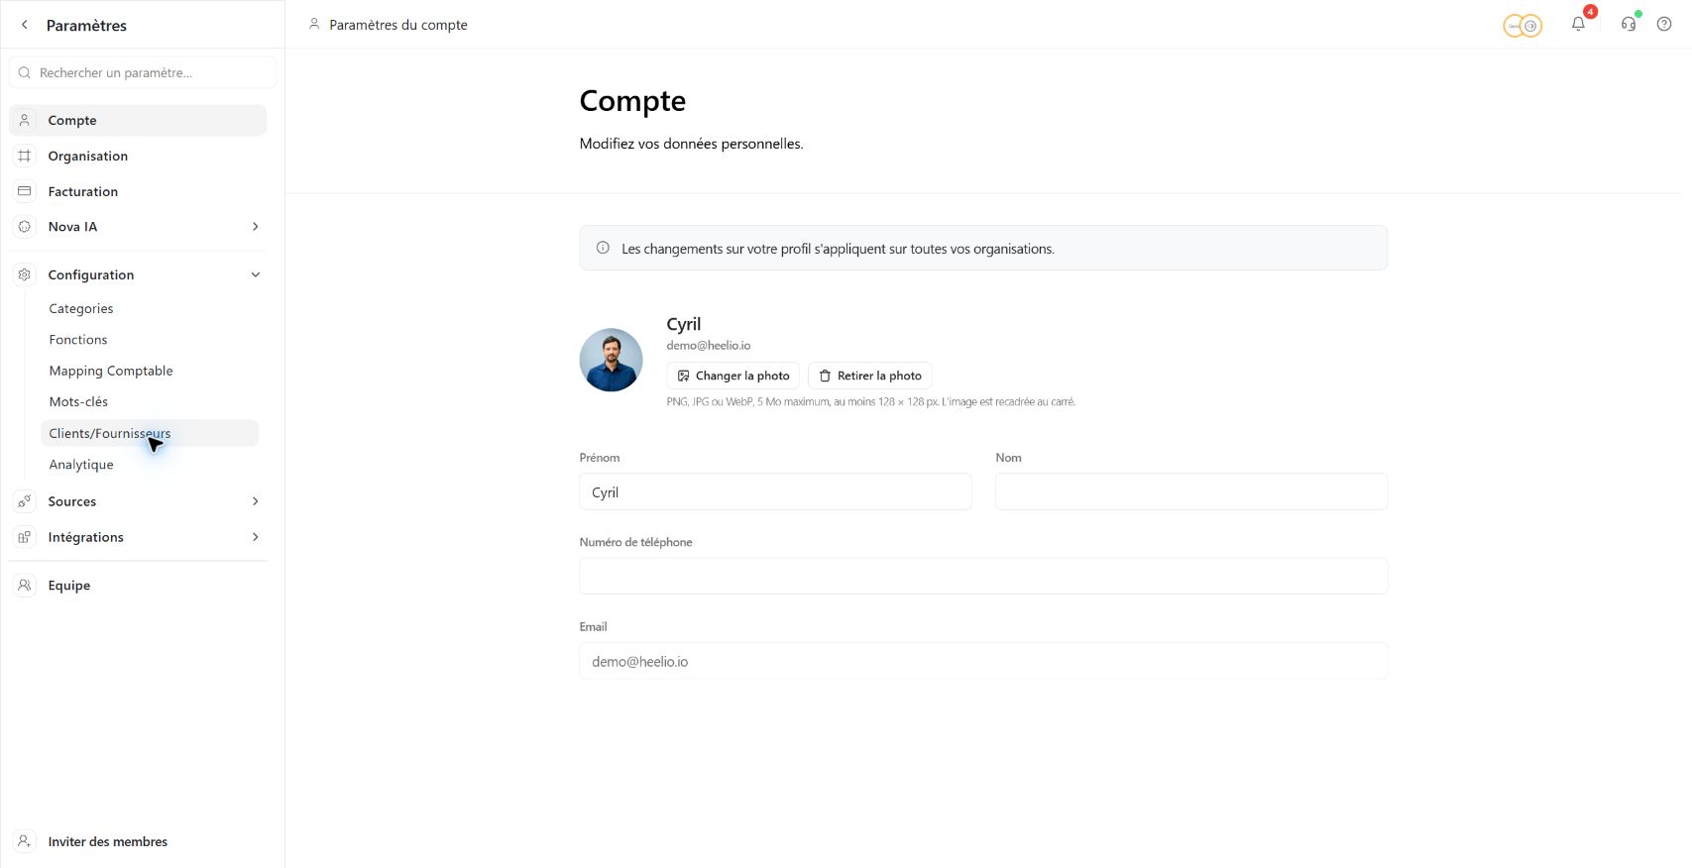Click the magnifier icon in the search field
This screenshot has width=1692, height=868.
[25, 72]
